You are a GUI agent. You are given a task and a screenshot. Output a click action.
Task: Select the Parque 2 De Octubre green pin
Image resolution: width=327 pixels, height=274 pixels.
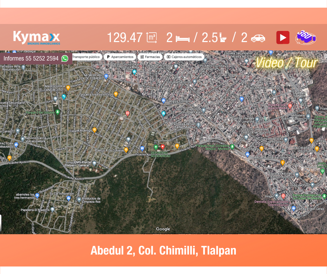click(x=57, y=112)
